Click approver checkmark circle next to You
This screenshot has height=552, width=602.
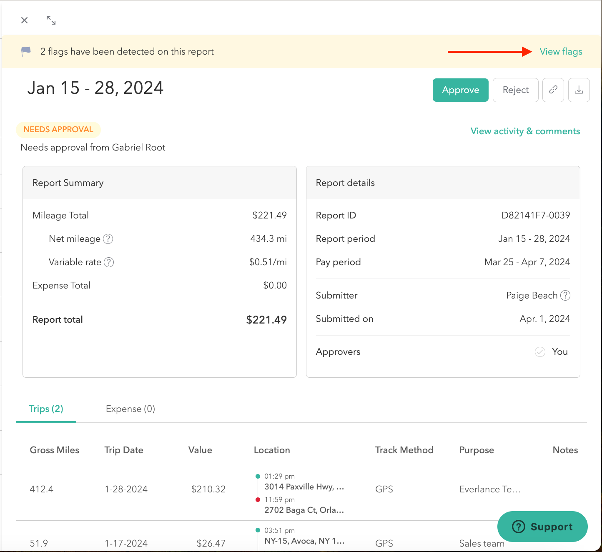tap(540, 352)
